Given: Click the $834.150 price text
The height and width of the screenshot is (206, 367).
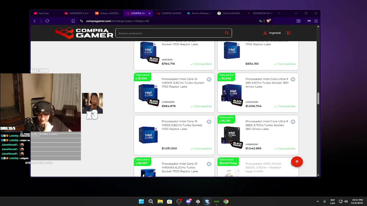Looking at the screenshot, I should point(252,64).
